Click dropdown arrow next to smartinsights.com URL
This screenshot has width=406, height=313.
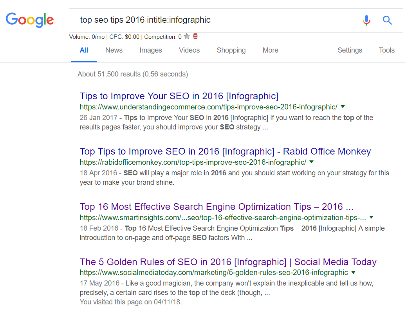coord(371,217)
